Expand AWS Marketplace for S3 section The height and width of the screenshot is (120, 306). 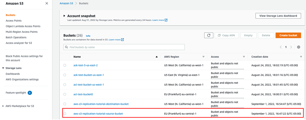click(x=3, y=106)
